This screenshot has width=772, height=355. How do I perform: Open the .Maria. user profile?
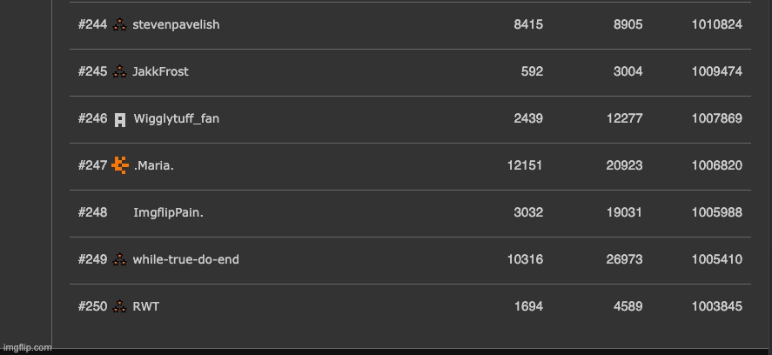153,165
